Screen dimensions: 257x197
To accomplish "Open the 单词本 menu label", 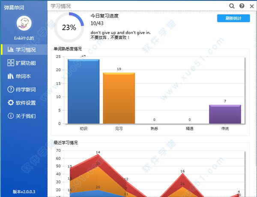I will pos(23,76).
